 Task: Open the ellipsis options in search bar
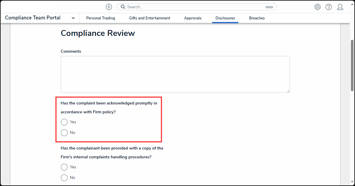coord(269,7)
